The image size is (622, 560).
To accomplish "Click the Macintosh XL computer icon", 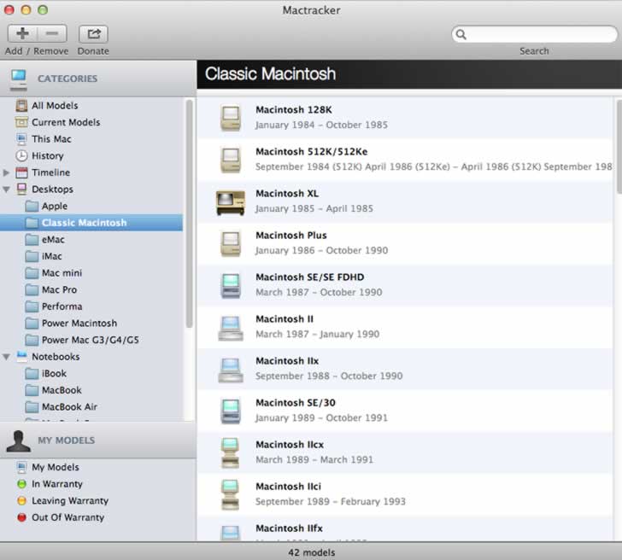I will click(x=231, y=203).
